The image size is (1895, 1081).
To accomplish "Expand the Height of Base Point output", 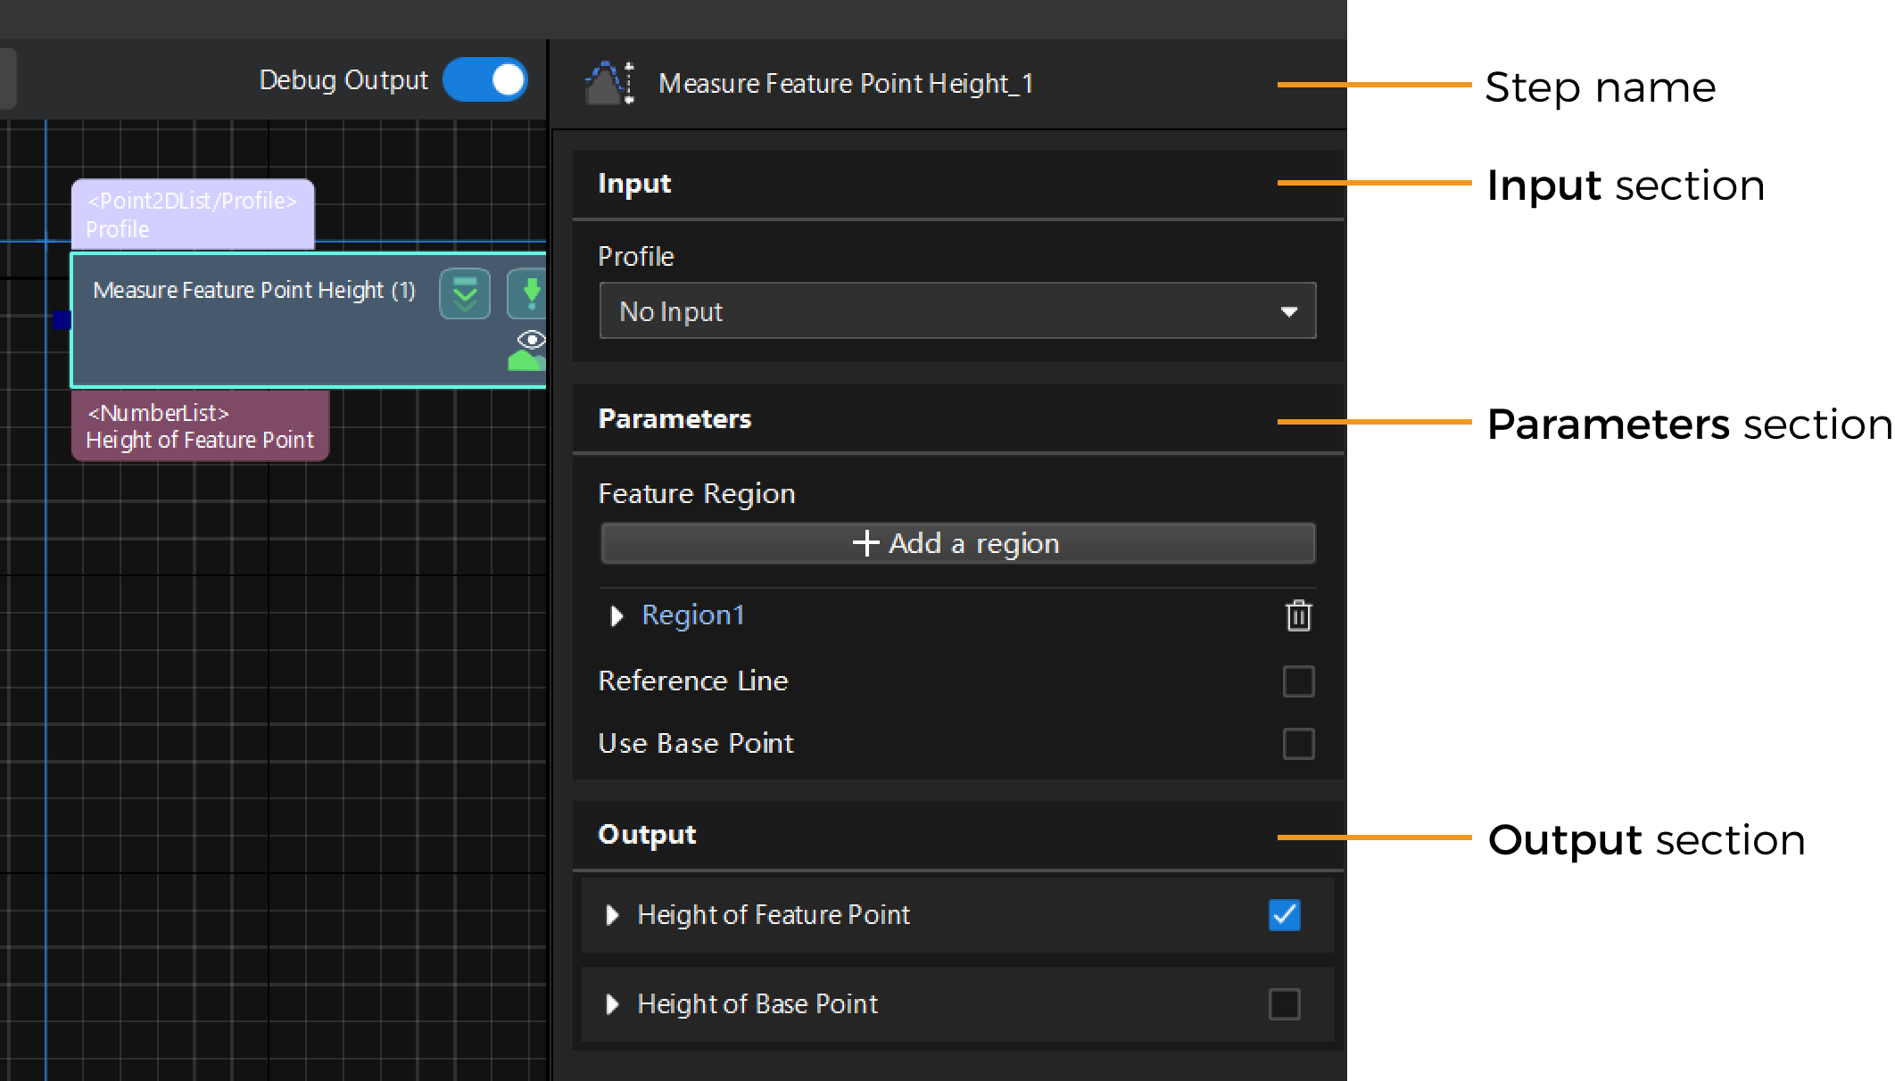I will pyautogui.click(x=612, y=1004).
